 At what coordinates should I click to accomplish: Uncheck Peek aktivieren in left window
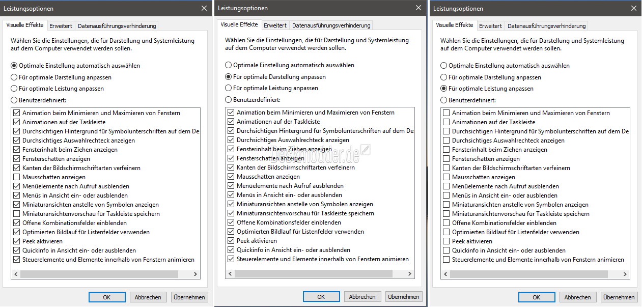point(17,241)
